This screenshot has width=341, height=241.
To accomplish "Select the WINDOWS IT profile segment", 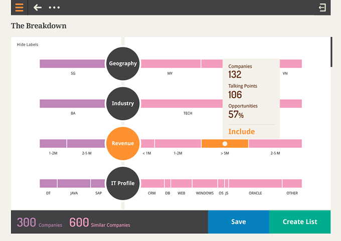I will point(205,183).
